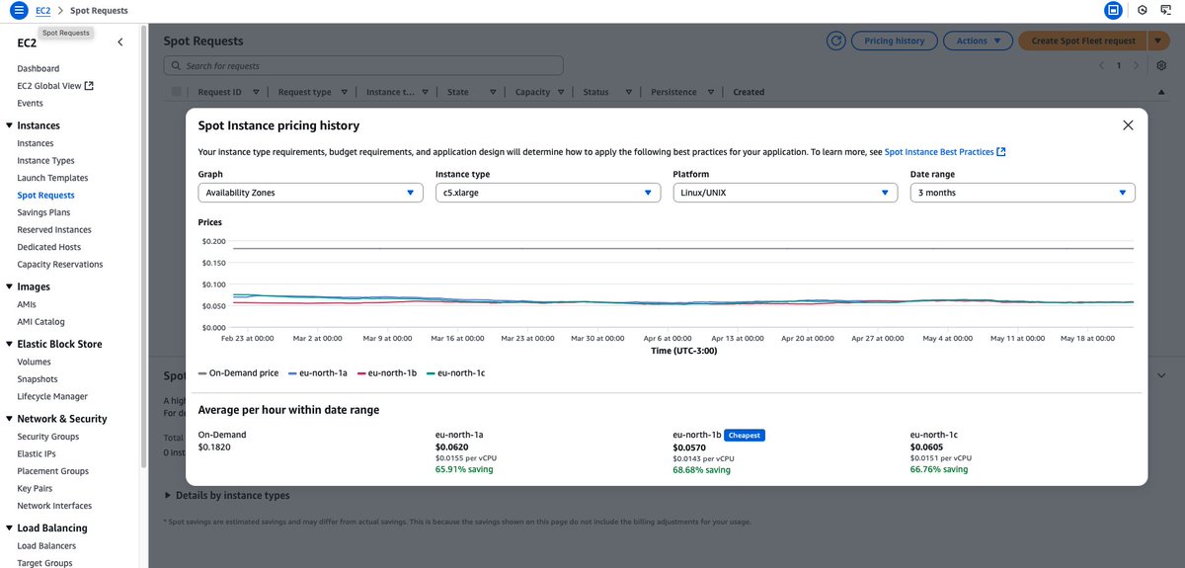Sort by Request ID column arrow
1185x568 pixels.
coord(256,92)
